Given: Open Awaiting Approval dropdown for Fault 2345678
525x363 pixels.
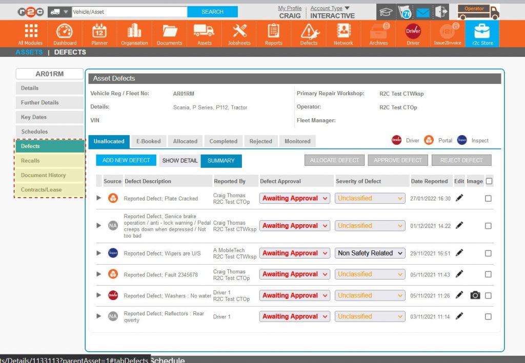Looking at the screenshot, I should point(295,274).
